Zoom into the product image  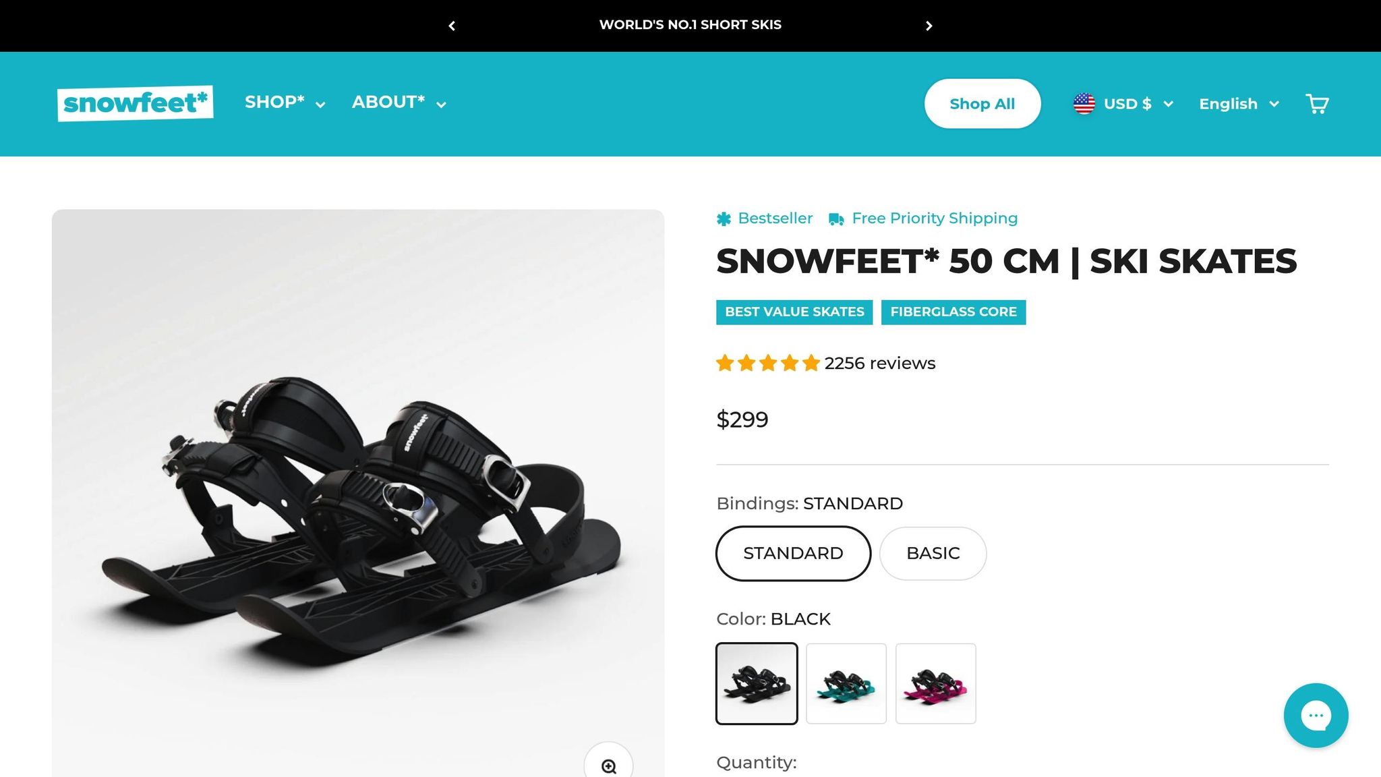(x=609, y=766)
